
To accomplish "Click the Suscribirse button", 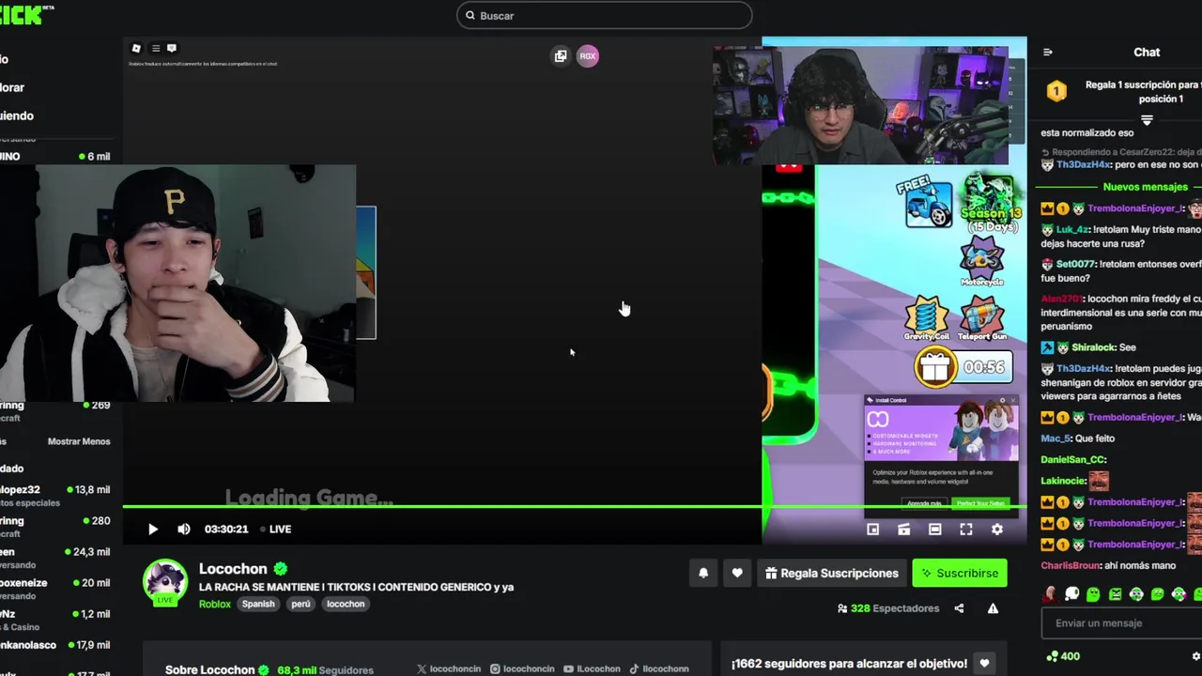I will (x=960, y=573).
